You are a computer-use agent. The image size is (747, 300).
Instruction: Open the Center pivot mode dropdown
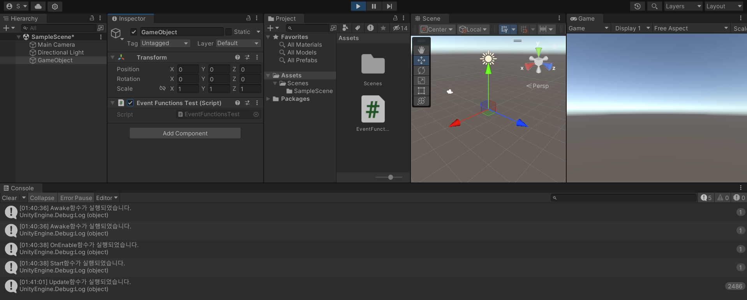coord(437,29)
